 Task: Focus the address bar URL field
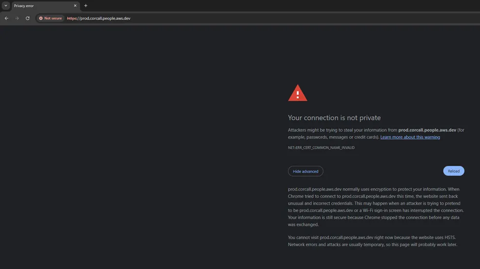click(x=257, y=18)
